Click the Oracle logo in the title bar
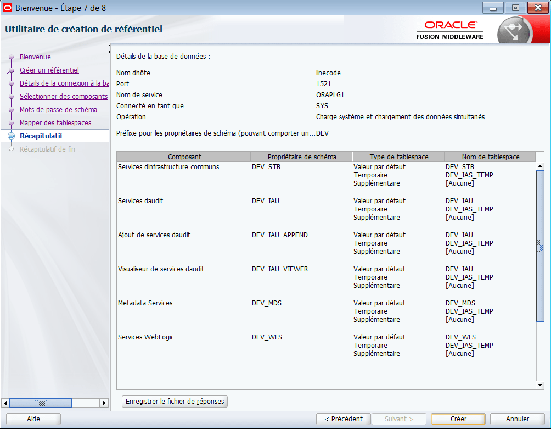The height and width of the screenshot is (429, 551). [7, 8]
